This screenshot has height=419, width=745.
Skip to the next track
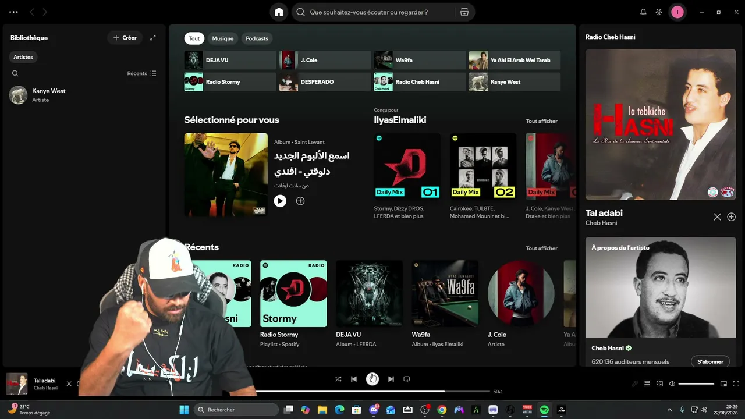coord(391,379)
